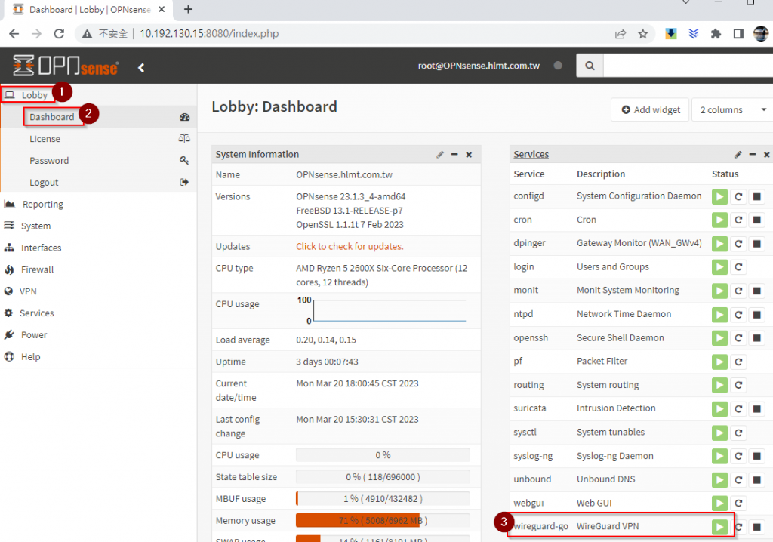Restart the monit service
Image resolution: width=773 pixels, height=542 pixels.
pyautogui.click(x=738, y=291)
